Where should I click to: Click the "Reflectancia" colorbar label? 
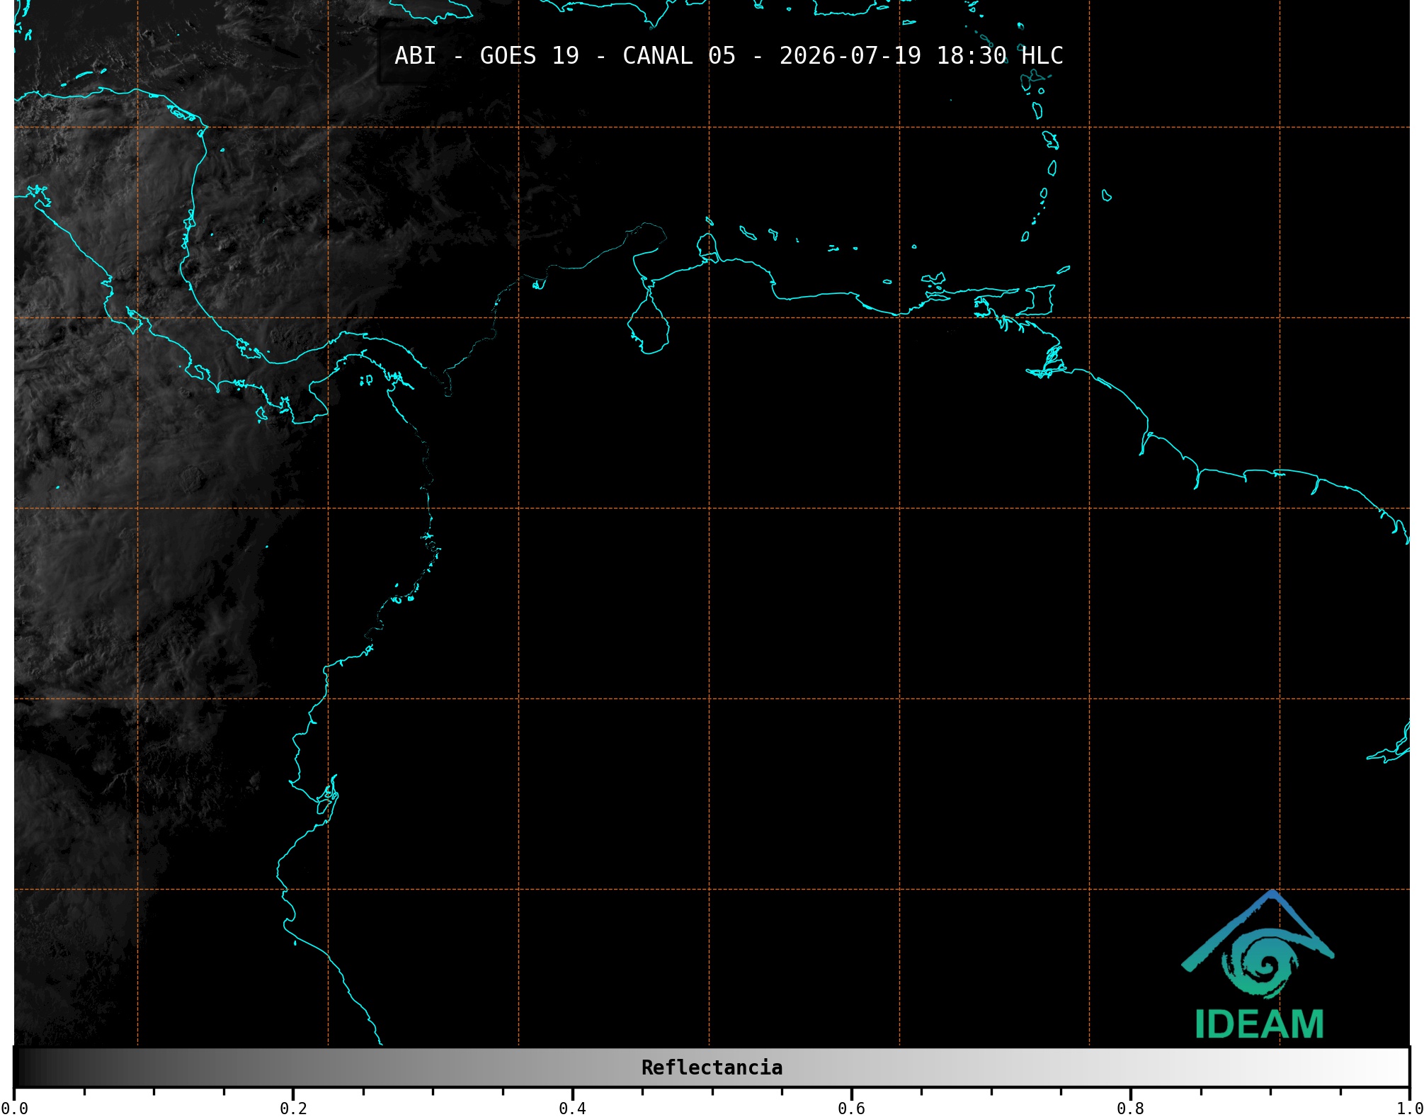click(712, 1067)
